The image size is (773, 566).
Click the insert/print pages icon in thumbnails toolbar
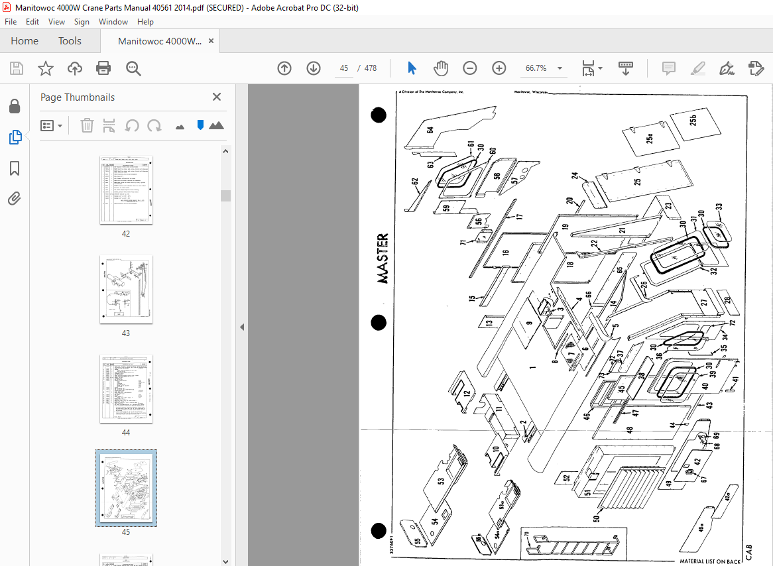coord(109,125)
